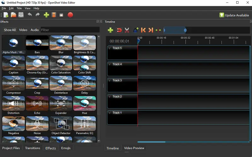Viewport: 252px width, 157px height.
Task: Select the Distortion audio effect
Action: point(14,105)
